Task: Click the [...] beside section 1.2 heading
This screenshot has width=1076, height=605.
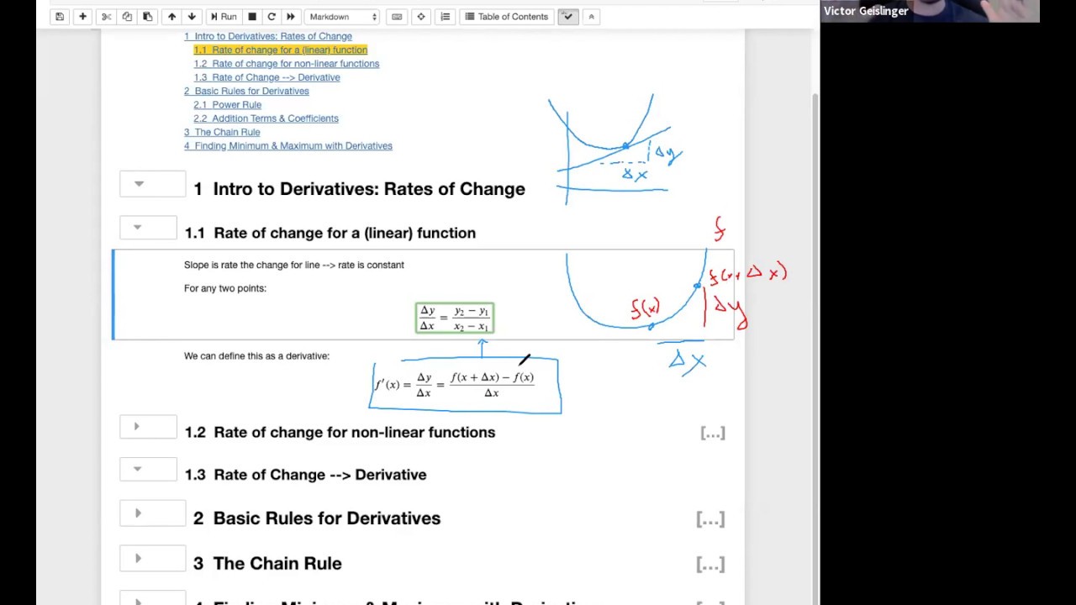Action: click(x=713, y=433)
